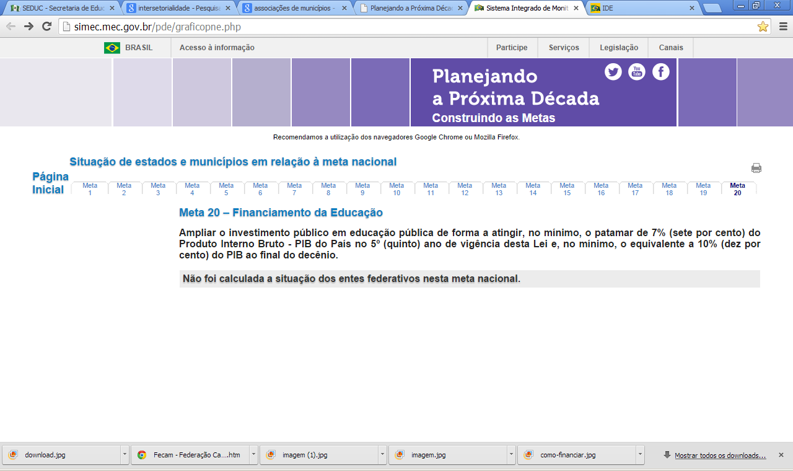Image resolution: width=793 pixels, height=471 pixels.
Task: Open downloaded file como-financiar.jpg
Action: [x=577, y=455]
